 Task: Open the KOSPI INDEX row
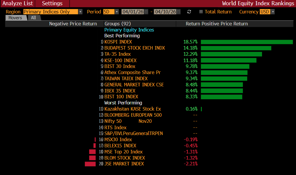pos(118,42)
